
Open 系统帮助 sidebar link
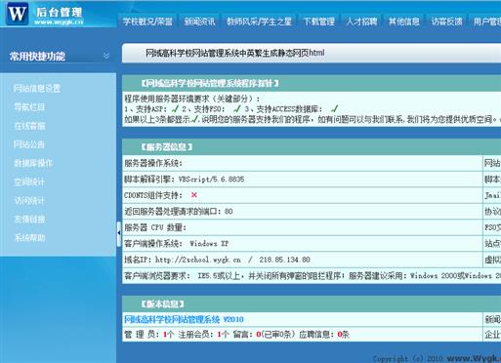point(29,238)
